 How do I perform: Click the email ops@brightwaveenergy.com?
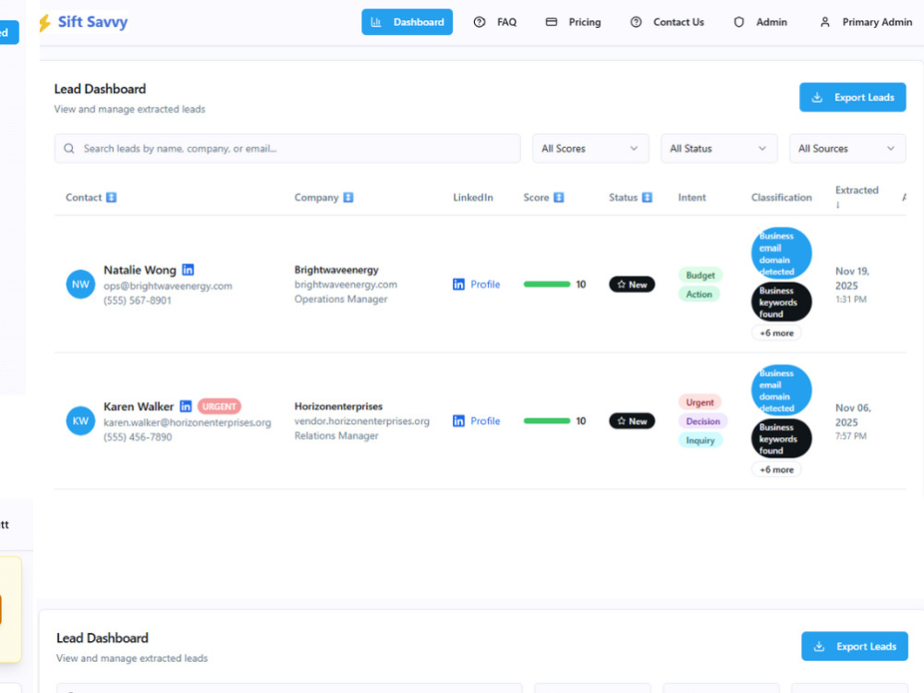[x=168, y=286]
